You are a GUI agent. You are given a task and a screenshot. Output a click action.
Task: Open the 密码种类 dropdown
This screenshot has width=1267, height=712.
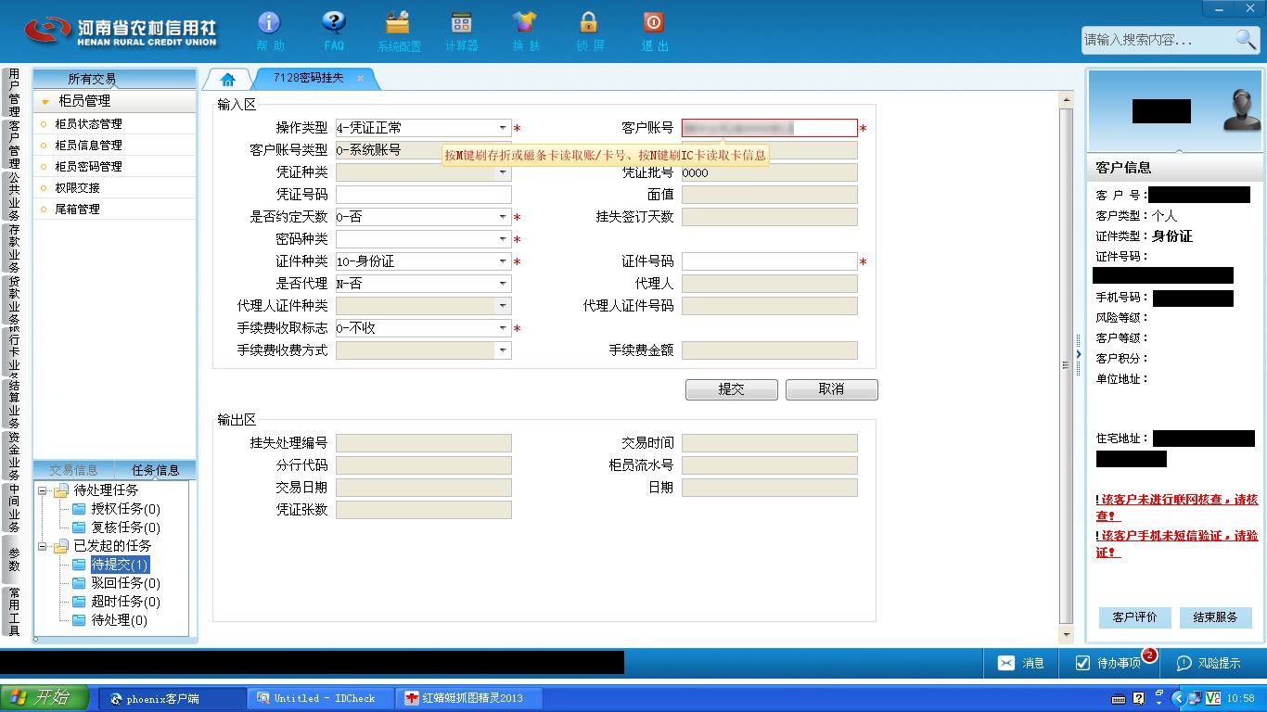(x=504, y=239)
